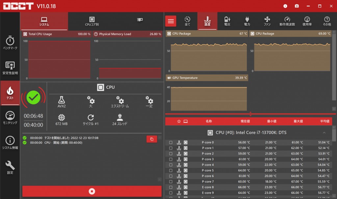Image resolution: width=337 pixels, height=199 pixels.
Task: Copy the test log with red copy icon
Action: tap(151, 139)
